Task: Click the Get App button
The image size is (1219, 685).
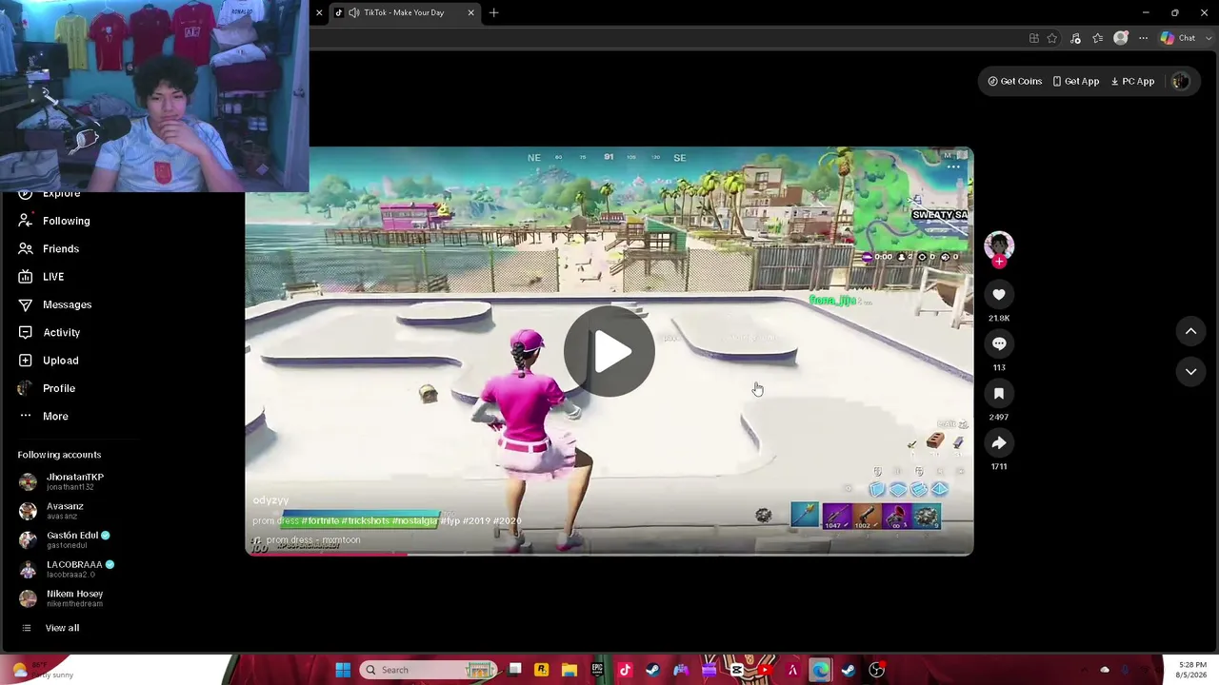Action: point(1076,81)
